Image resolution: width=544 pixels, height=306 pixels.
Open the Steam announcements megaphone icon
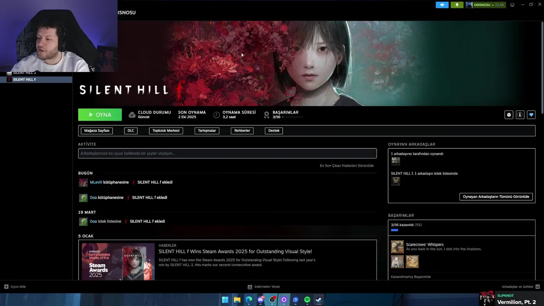[442, 5]
